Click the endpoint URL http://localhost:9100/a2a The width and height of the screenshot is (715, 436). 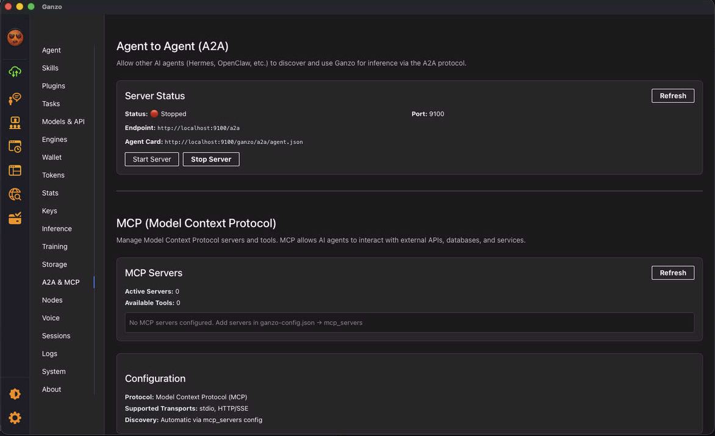[x=198, y=128]
